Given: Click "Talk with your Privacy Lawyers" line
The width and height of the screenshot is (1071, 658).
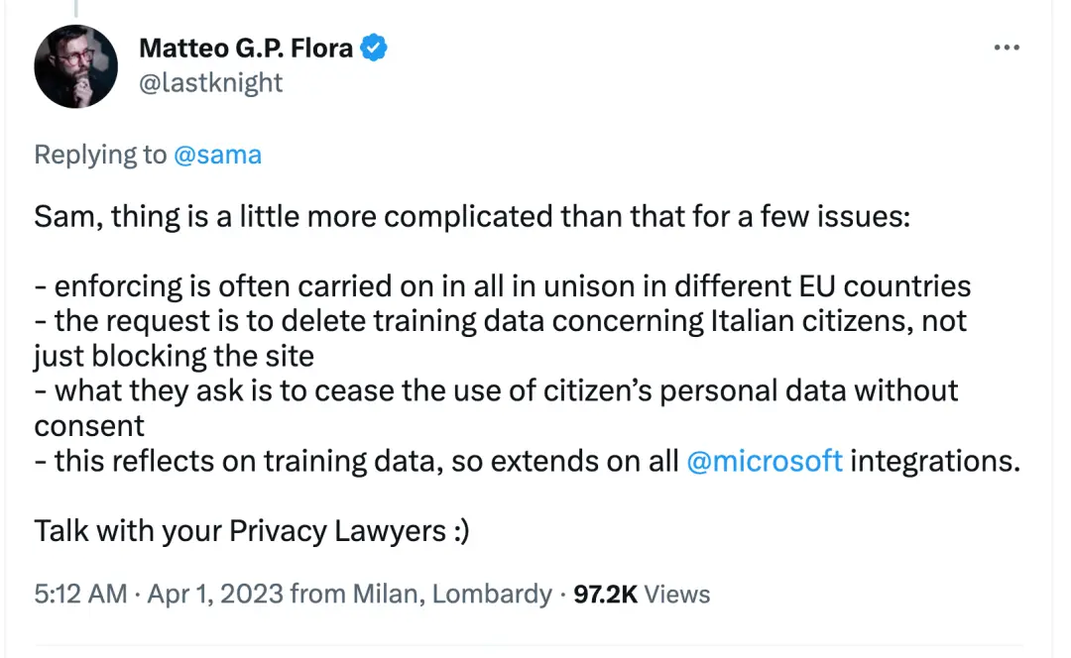Looking at the screenshot, I should click(x=251, y=530).
